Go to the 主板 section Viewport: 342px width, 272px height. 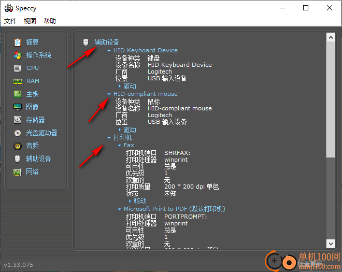(32, 94)
